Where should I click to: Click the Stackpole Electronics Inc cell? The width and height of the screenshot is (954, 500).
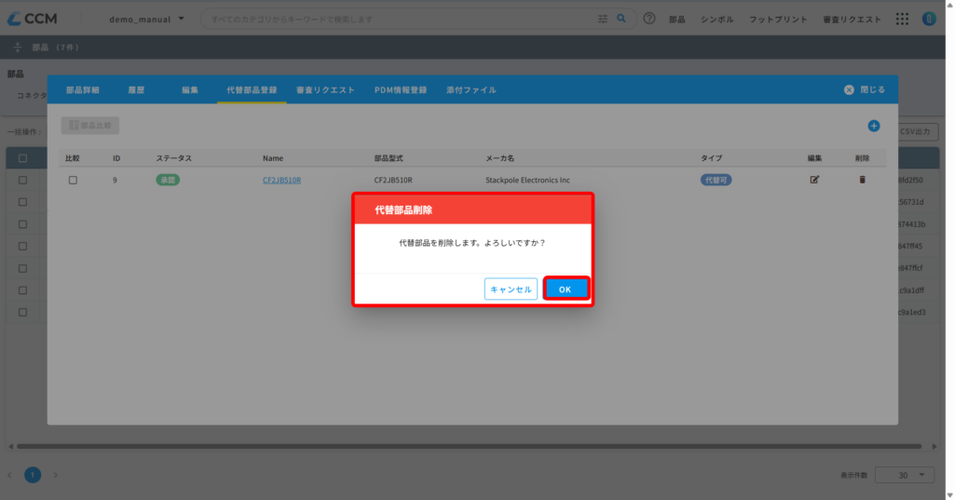[527, 180]
